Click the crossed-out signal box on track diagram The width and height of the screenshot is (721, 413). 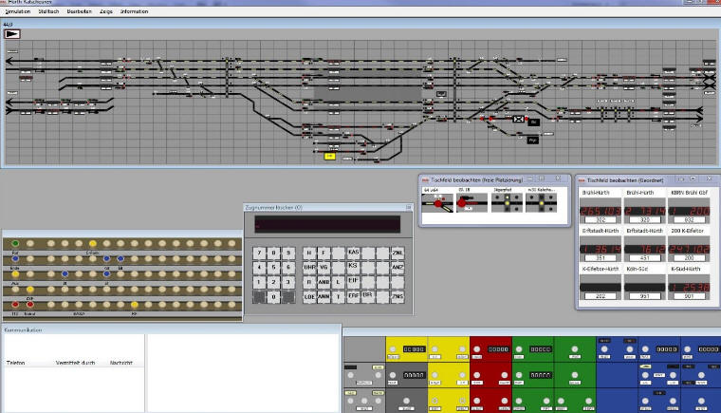point(519,120)
